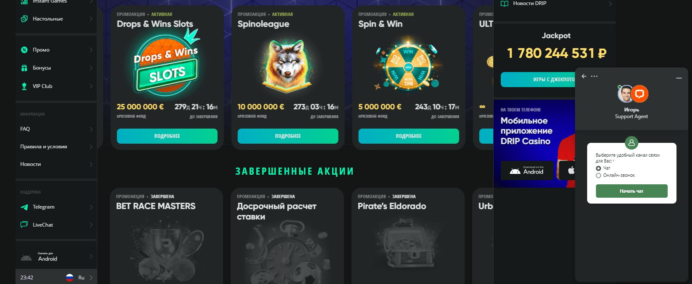Expand the FAQ chevron in sidebar

(x=91, y=129)
